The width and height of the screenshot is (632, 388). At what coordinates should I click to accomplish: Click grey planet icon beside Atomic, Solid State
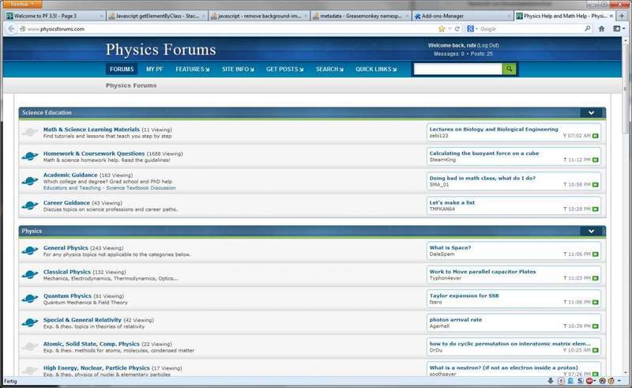30,346
